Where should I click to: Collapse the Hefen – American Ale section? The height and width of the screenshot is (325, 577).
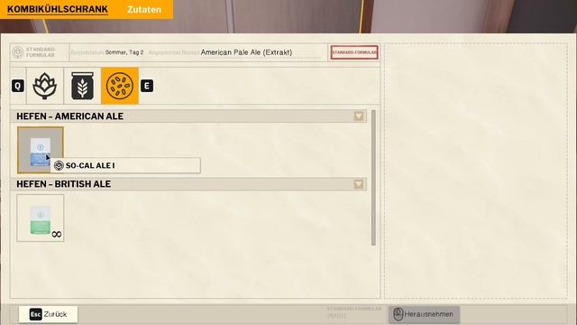coord(359,116)
